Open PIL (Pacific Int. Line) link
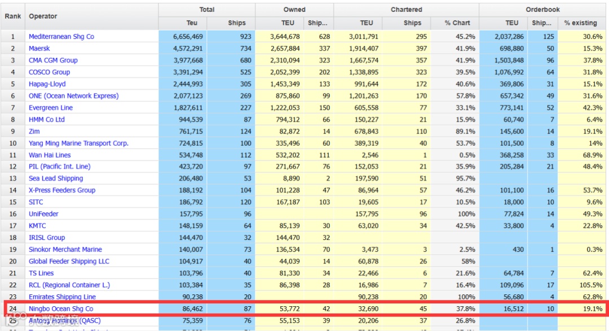Viewport: 609px width, 331px height. click(x=59, y=166)
